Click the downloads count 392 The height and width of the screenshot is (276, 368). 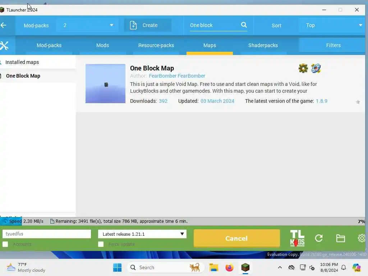(x=163, y=101)
